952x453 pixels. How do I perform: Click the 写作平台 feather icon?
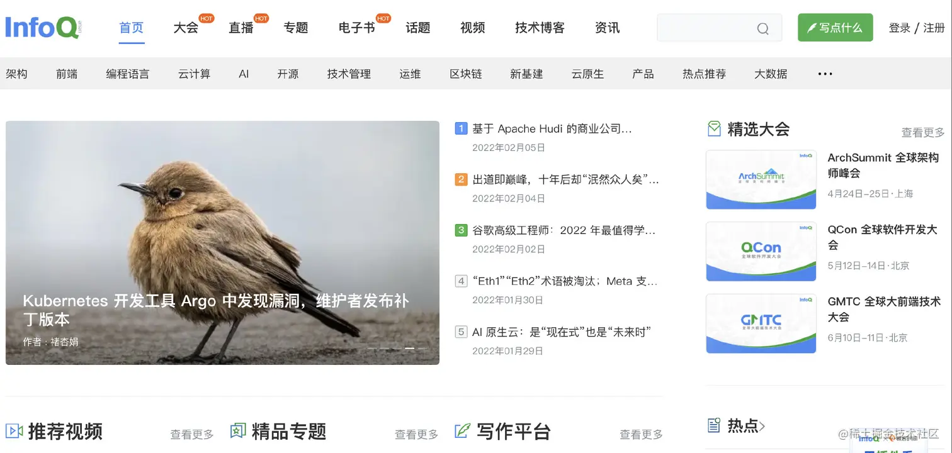click(462, 431)
